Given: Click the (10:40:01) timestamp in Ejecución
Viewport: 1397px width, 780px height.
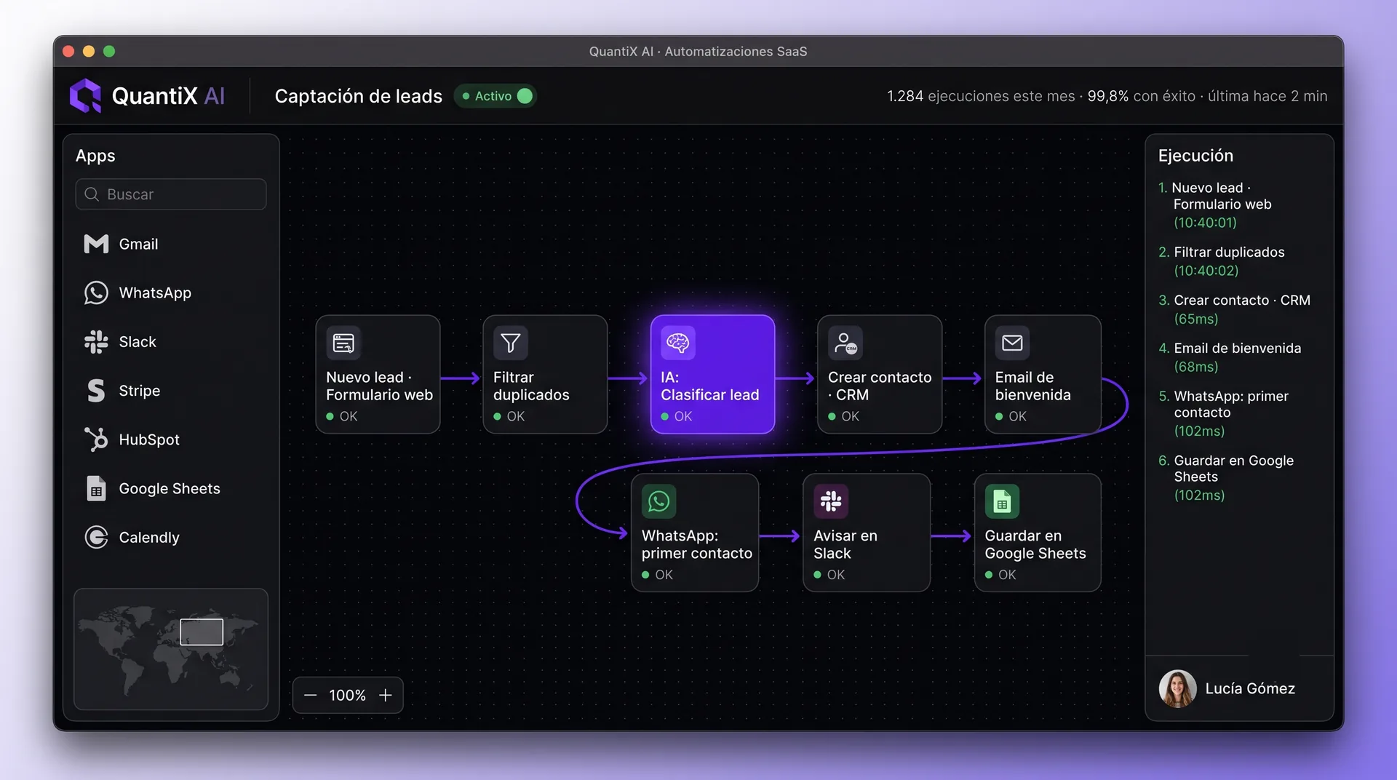Looking at the screenshot, I should pos(1205,223).
